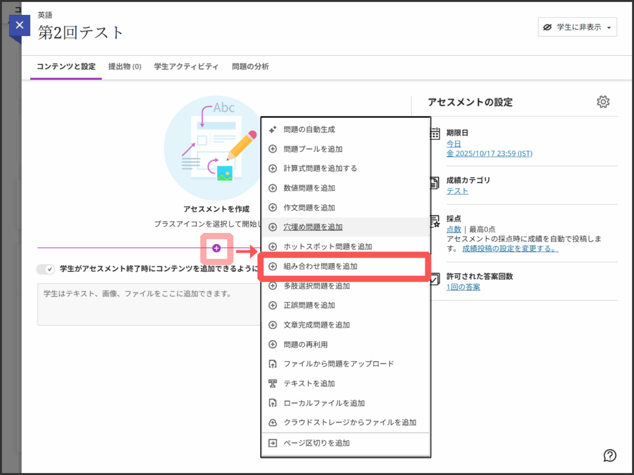Open the 学生に非表示 visibility dropdown
Image resolution: width=634 pixels, height=475 pixels.
pos(577,27)
